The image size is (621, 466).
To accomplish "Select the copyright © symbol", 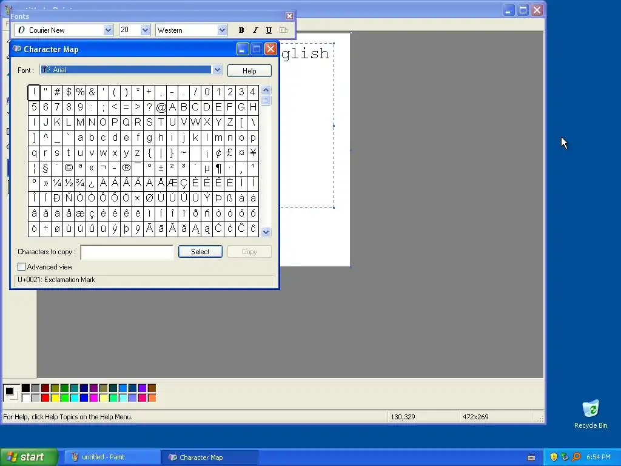I will pyautogui.click(x=69, y=168).
